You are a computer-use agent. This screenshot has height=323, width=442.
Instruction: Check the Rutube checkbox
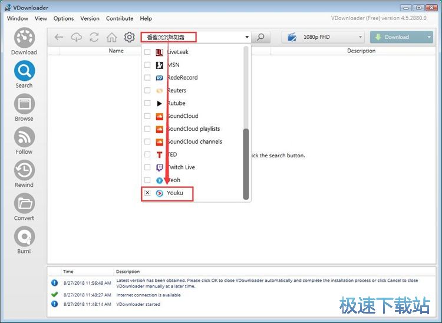[147, 103]
